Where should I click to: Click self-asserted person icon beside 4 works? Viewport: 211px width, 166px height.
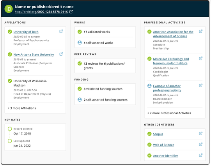pyautogui.click(x=80, y=42)
